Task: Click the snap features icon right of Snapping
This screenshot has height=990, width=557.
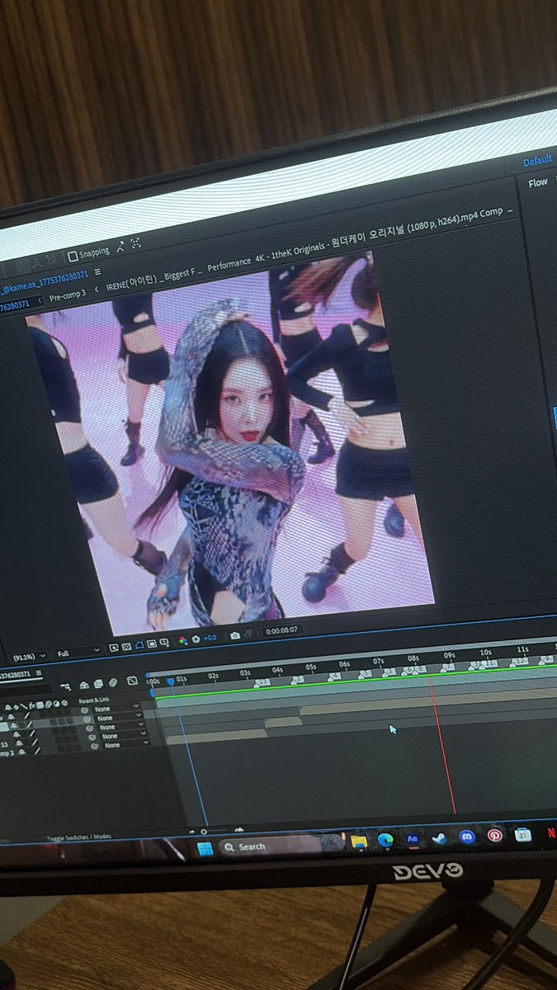Action: [x=135, y=243]
